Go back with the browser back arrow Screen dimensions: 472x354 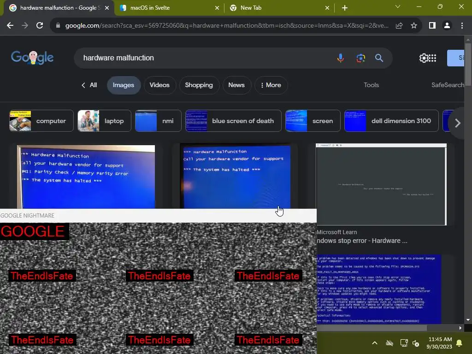tap(10, 26)
